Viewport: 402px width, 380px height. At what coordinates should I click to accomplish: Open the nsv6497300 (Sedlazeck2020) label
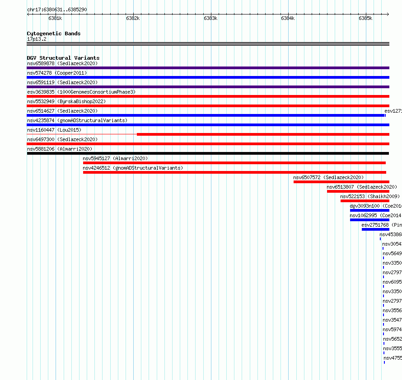(x=62, y=139)
